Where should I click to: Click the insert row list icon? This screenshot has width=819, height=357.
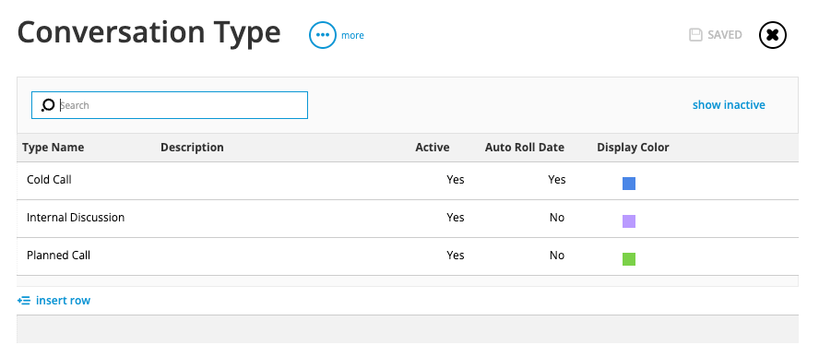coord(23,301)
